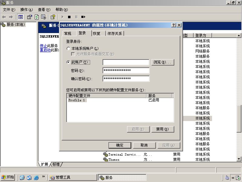The height and width of the screenshot is (182, 242).
Task: Toggle 允许服务与桌面交互 checkbox
Action: point(73,54)
